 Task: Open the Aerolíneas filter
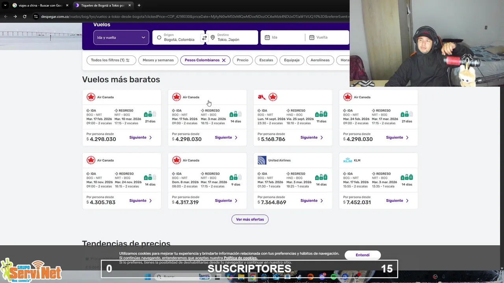click(x=320, y=60)
